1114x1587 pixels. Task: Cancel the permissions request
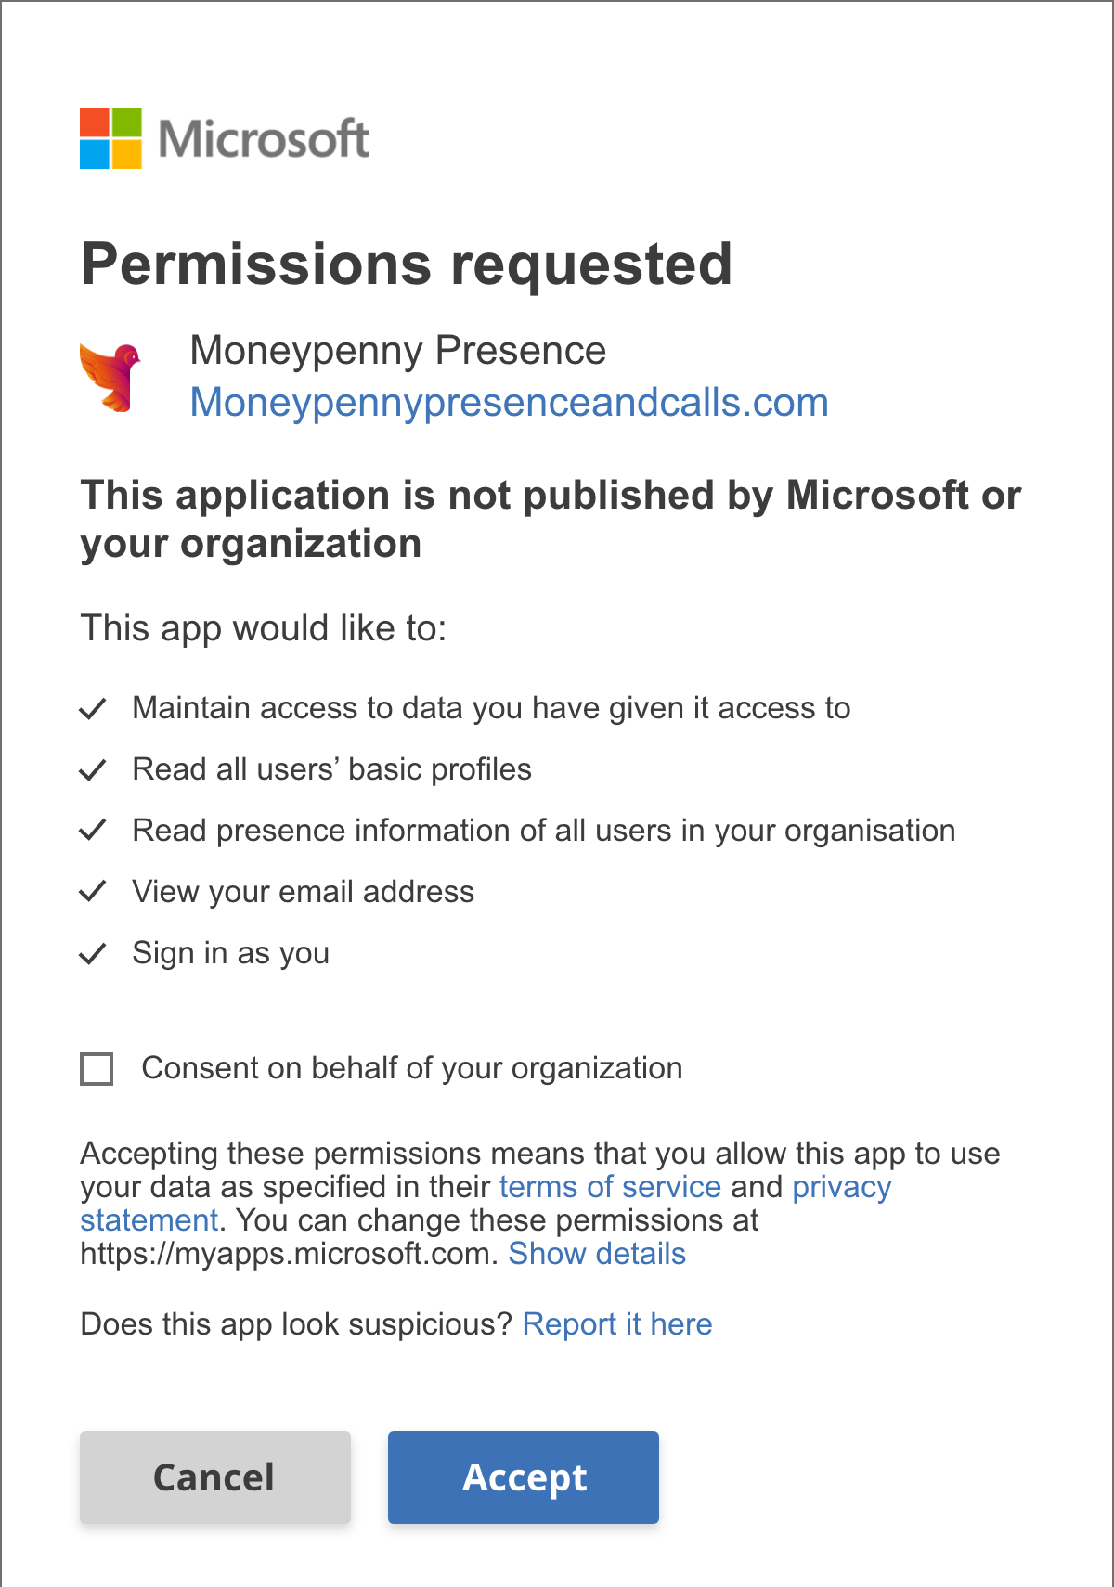click(214, 1477)
